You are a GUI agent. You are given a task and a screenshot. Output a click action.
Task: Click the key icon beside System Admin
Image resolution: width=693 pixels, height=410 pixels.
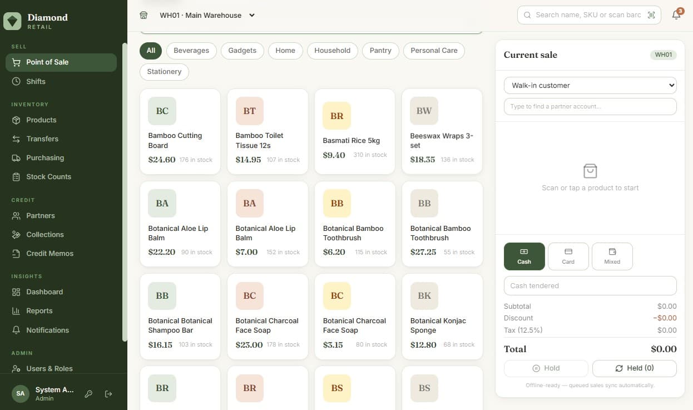[x=88, y=394]
